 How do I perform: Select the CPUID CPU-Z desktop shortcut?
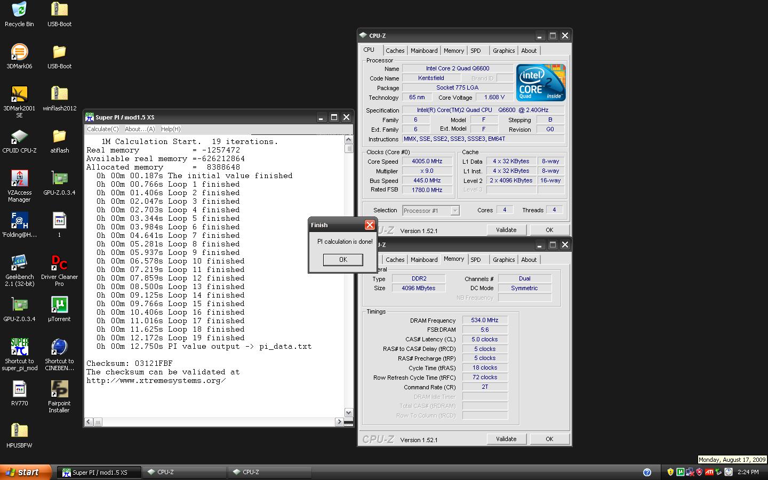coord(19,140)
